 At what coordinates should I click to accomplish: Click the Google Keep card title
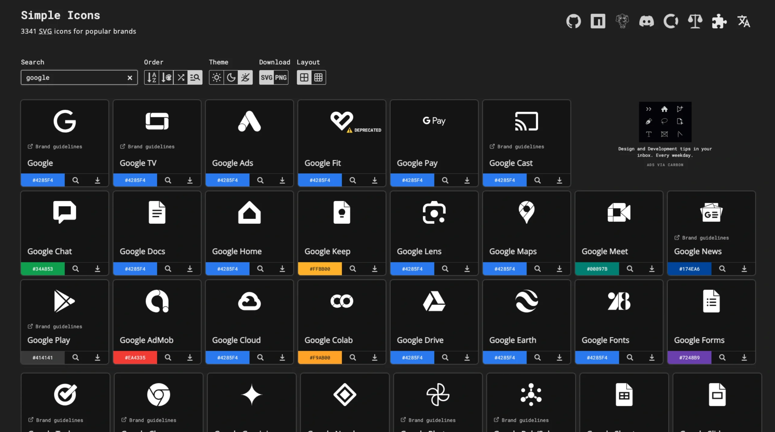[327, 252]
